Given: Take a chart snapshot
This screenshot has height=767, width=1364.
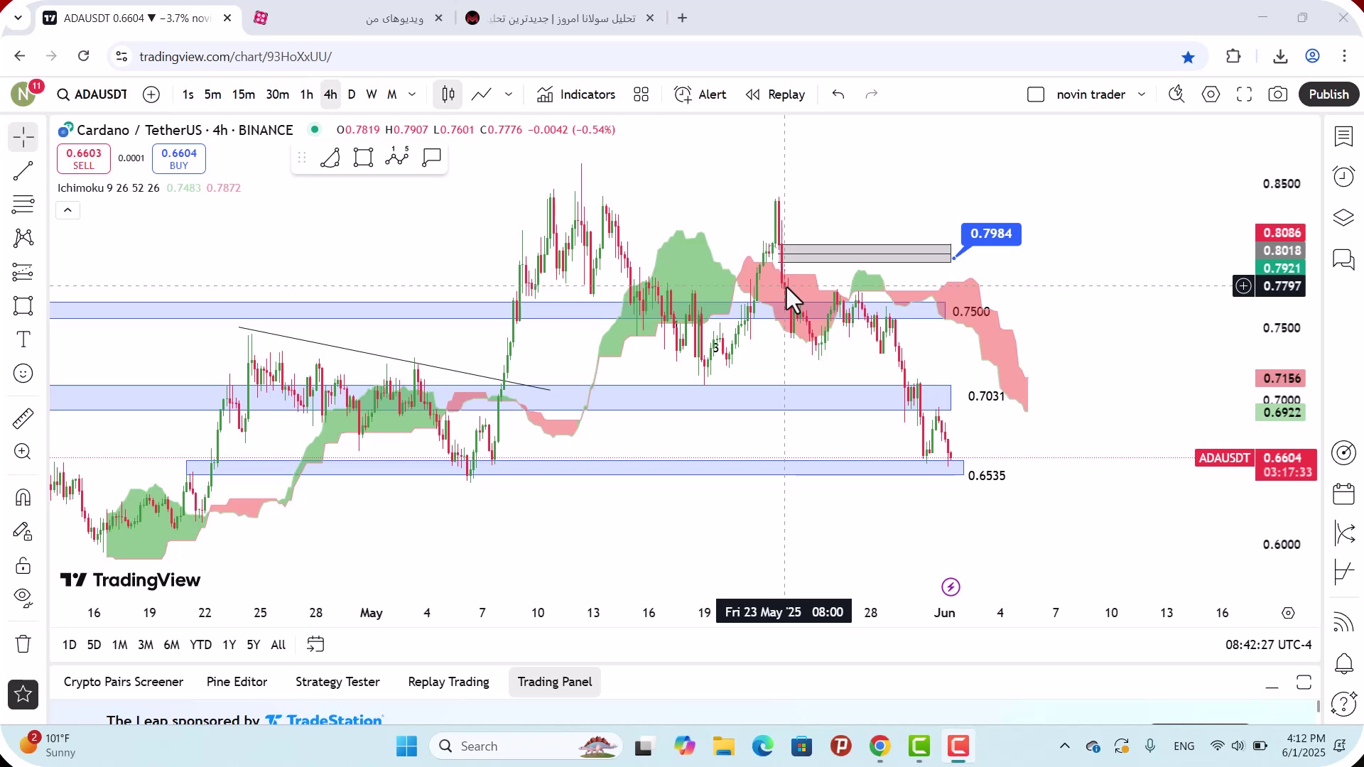Looking at the screenshot, I should pyautogui.click(x=1278, y=94).
